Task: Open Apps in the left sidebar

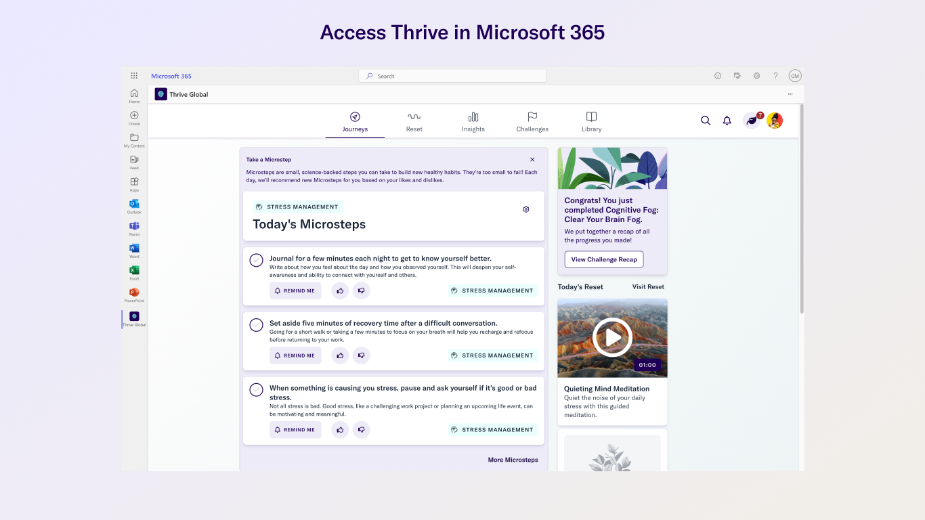Action: pyautogui.click(x=134, y=184)
